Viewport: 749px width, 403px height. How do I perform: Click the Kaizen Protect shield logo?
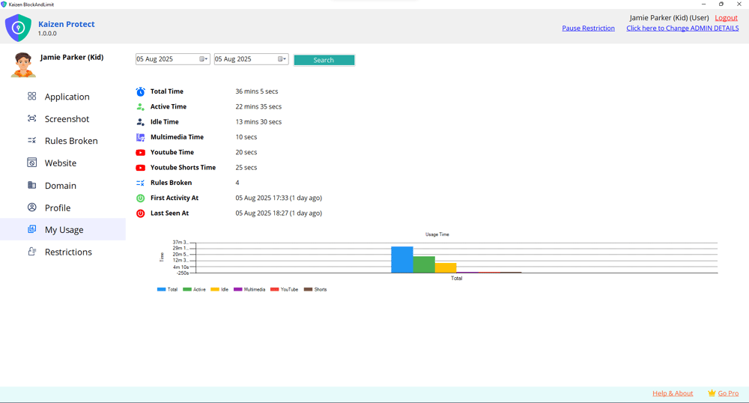18,28
